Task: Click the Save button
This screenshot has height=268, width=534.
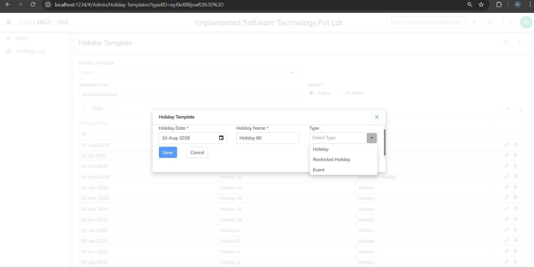Action: (168, 152)
